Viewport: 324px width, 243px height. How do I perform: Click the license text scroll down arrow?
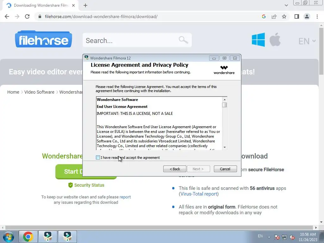pos(225,147)
